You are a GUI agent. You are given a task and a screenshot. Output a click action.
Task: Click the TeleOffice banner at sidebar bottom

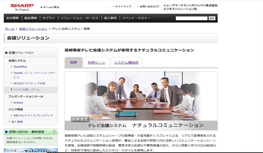coord(31,150)
